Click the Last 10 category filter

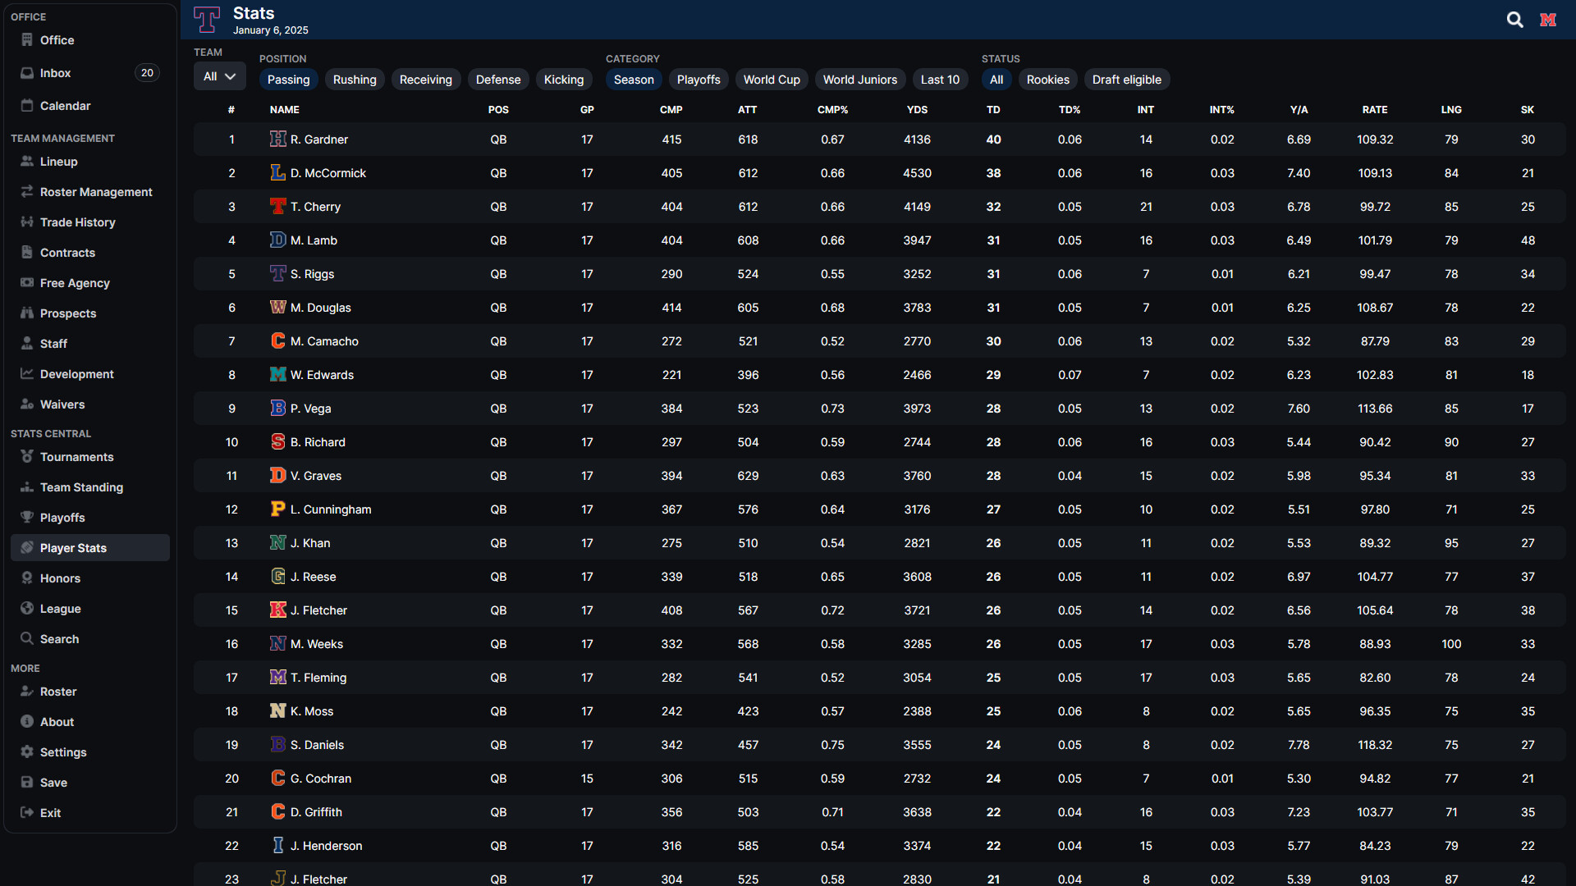940,80
